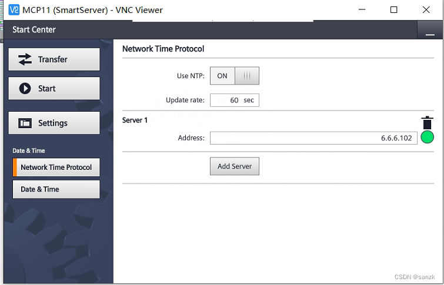Delete Server 1 with the trash icon
Image resolution: width=444 pixels, height=285 pixels.
(x=427, y=123)
